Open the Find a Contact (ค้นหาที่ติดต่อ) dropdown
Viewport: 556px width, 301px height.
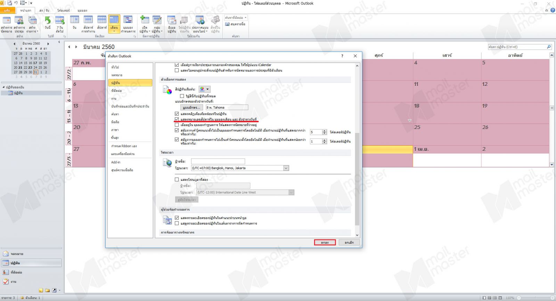236,18
